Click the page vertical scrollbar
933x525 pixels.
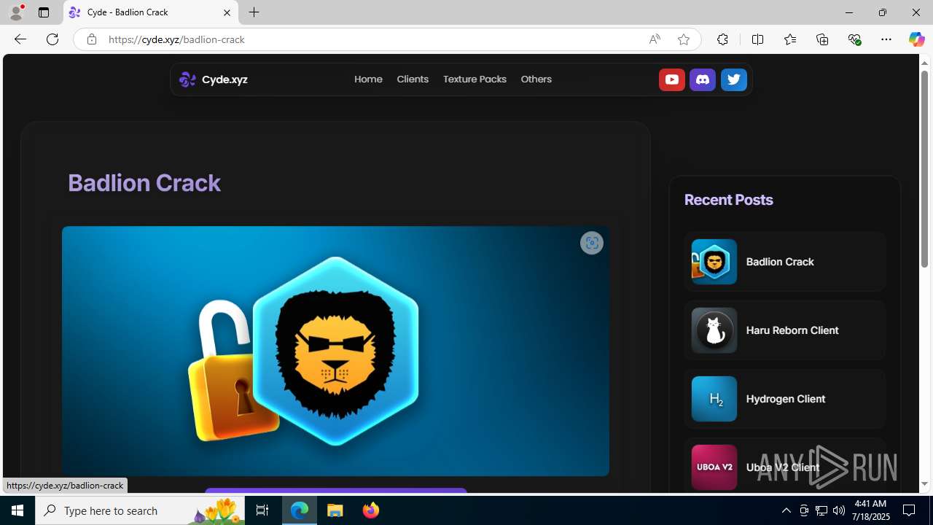click(924, 168)
